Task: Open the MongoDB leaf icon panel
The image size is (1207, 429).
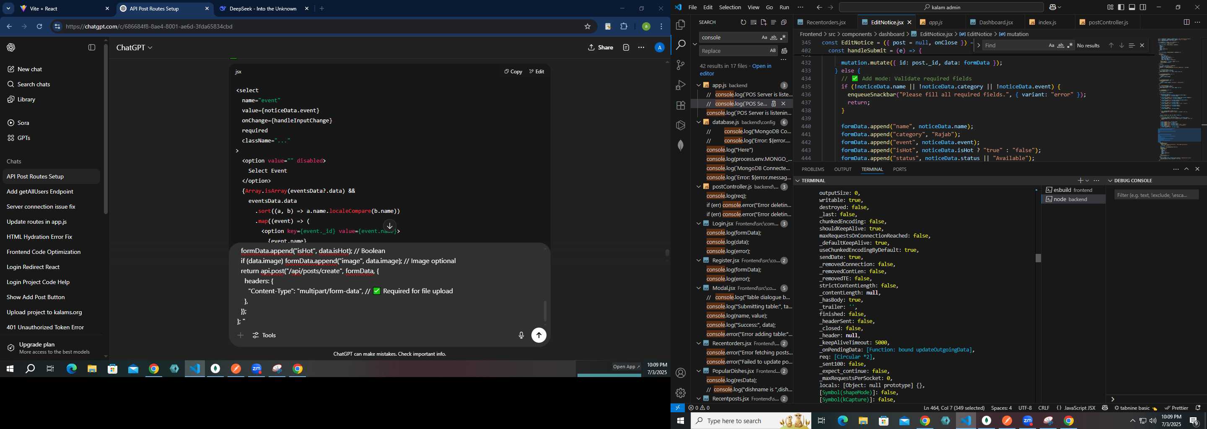Action: point(680,145)
